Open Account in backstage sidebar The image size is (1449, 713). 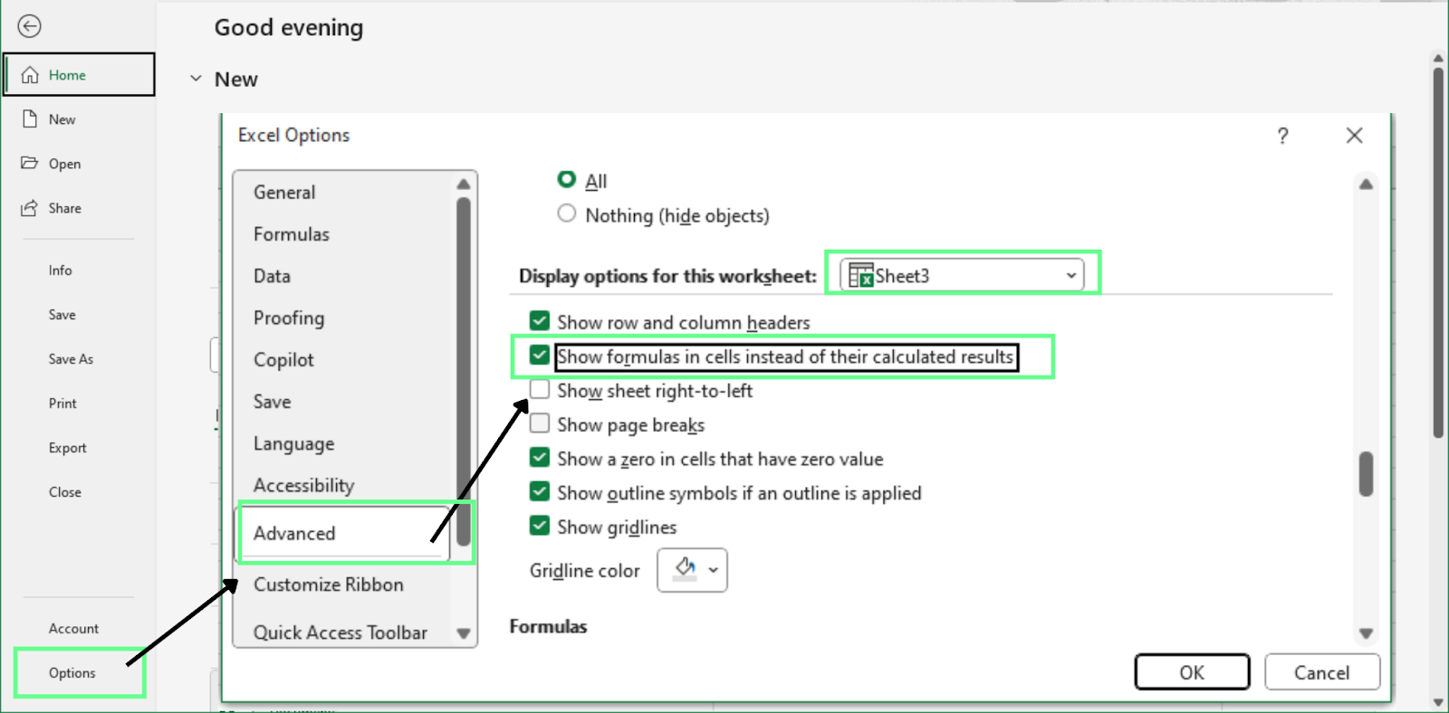[x=73, y=628]
